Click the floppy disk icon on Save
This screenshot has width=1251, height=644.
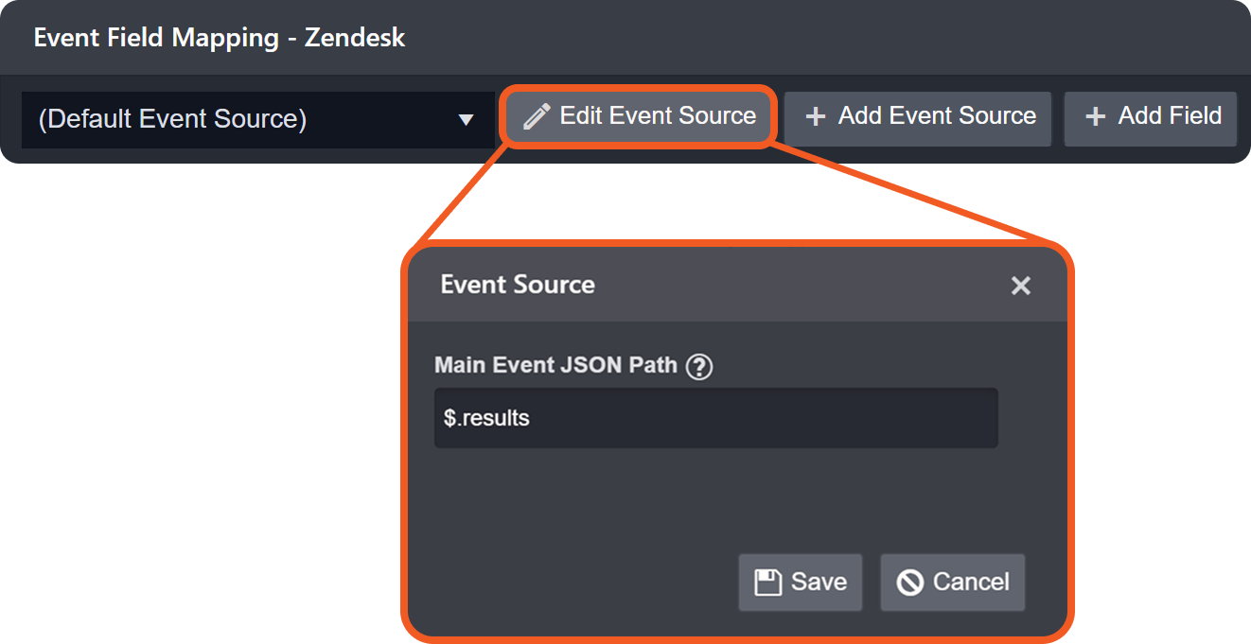(766, 583)
